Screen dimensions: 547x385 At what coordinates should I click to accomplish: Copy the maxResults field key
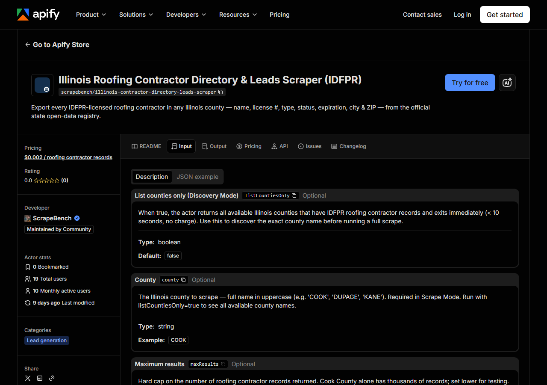tap(223, 364)
